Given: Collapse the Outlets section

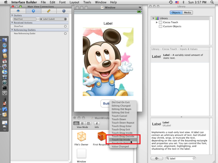Looking at the screenshot, I should pyautogui.click(x=12, y=15).
